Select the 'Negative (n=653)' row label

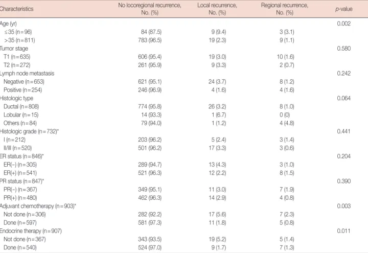pyautogui.click(x=24, y=82)
